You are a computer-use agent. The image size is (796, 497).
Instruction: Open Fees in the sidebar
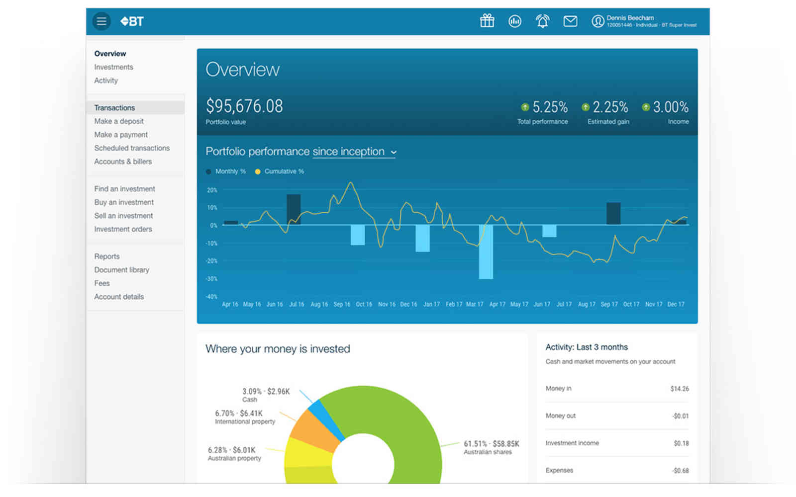(x=102, y=283)
